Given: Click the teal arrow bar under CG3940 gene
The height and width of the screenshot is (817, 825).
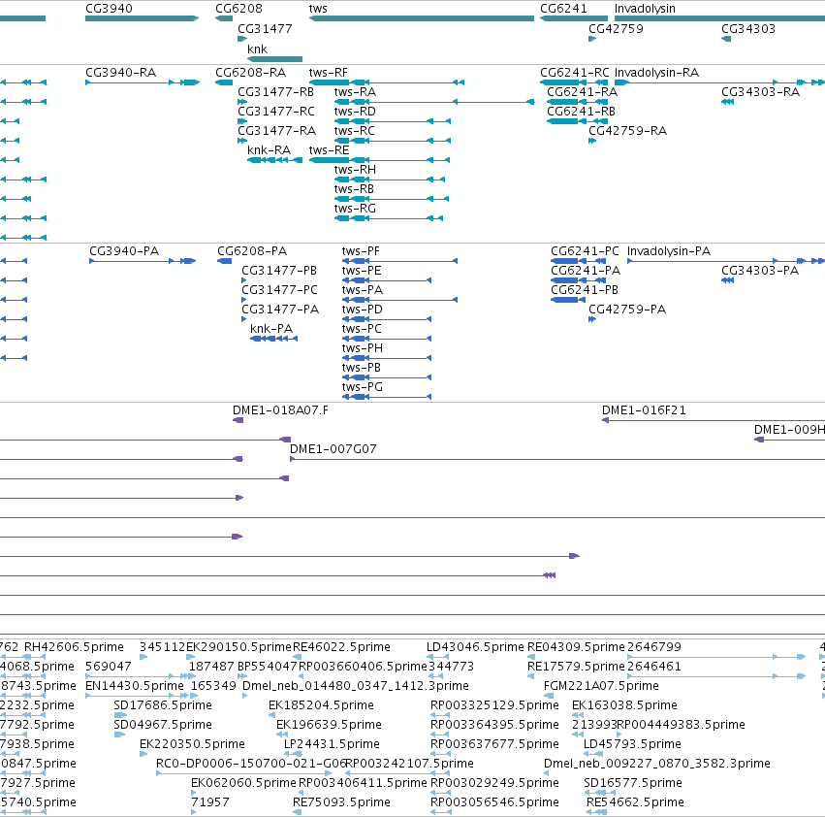Looking at the screenshot, I should pyautogui.click(x=143, y=18).
